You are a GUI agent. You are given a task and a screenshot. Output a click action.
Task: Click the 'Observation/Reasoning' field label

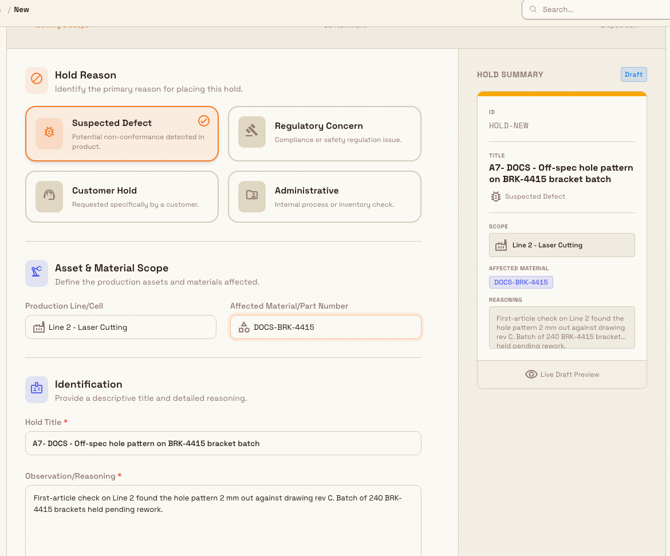click(x=70, y=476)
